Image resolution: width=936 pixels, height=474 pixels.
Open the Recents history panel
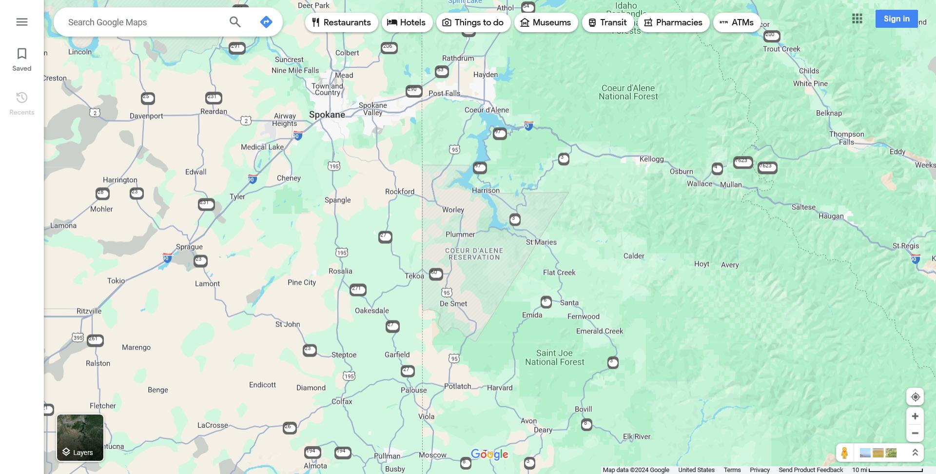click(22, 103)
